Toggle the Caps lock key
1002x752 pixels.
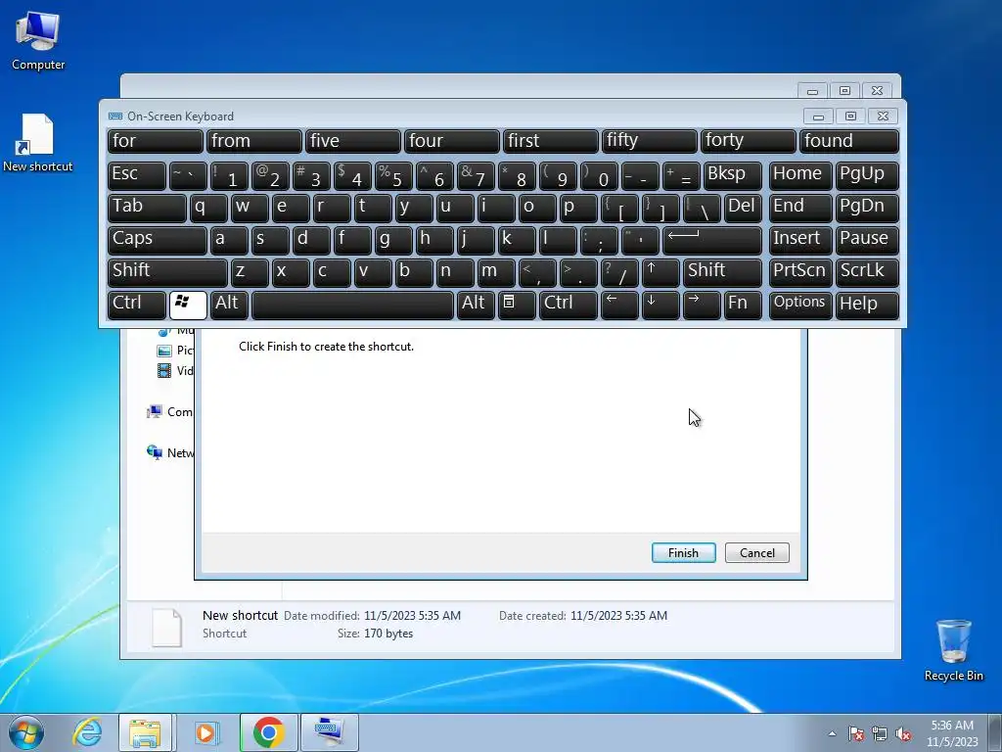tap(158, 240)
